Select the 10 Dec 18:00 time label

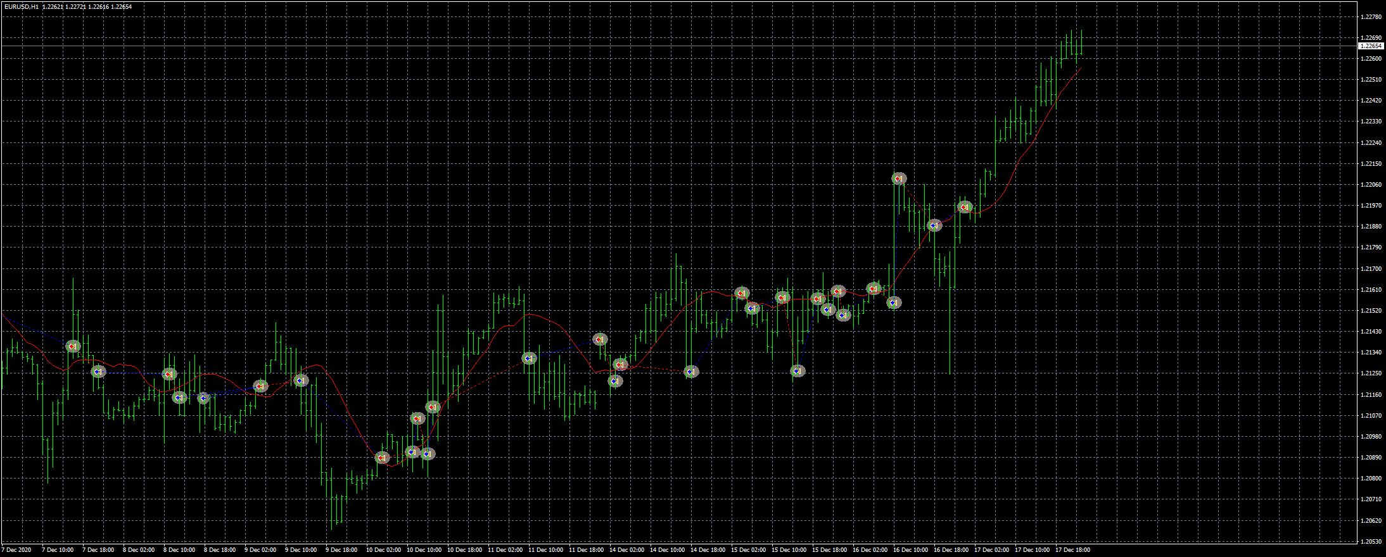[465, 550]
